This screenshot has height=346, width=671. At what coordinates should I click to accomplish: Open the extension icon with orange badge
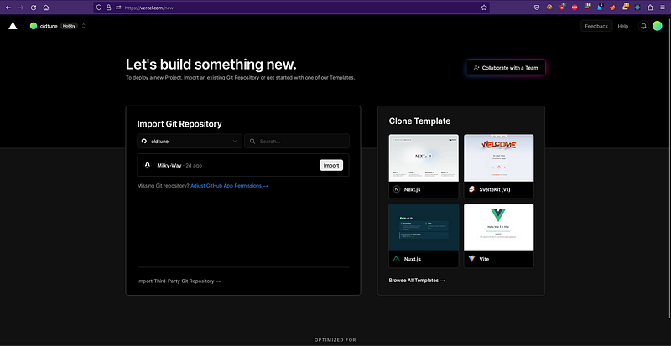pyautogui.click(x=625, y=7)
